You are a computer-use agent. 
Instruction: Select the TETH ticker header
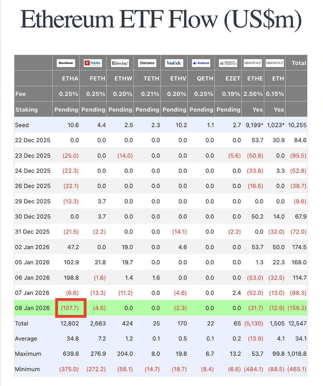[152, 79]
